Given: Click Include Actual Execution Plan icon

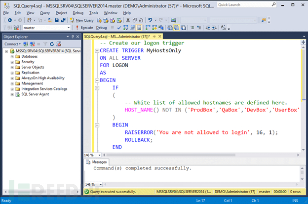Looking at the screenshot, I should pyautogui.click(x=148, y=28).
